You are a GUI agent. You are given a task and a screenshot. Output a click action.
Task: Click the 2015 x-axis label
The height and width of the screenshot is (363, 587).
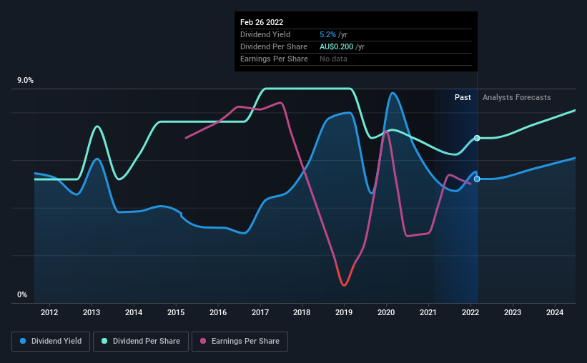pos(176,312)
